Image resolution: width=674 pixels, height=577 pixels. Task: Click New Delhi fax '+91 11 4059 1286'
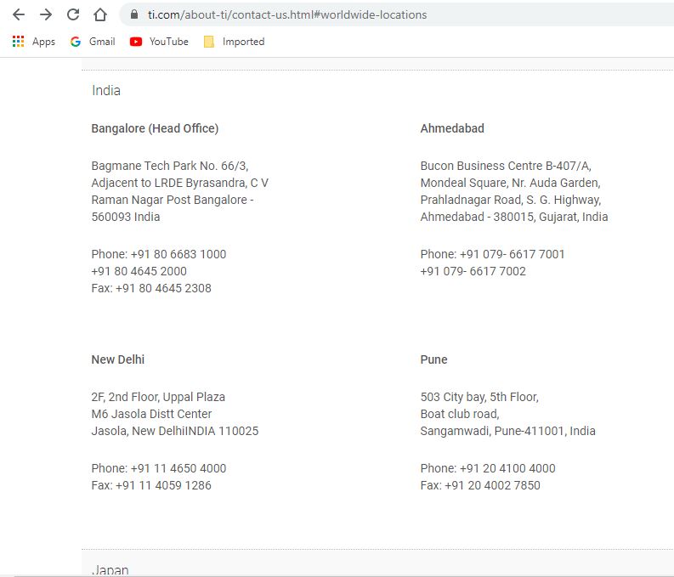pyautogui.click(x=163, y=485)
